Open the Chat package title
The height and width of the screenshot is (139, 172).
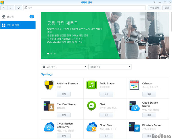pyautogui.click(x=102, y=104)
